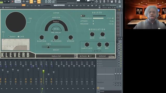Click the microphone one-click recording icon
The height and width of the screenshot is (93, 166).
[104, 2]
